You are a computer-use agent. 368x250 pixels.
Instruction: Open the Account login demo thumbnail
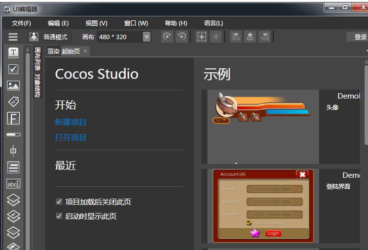click(263, 205)
